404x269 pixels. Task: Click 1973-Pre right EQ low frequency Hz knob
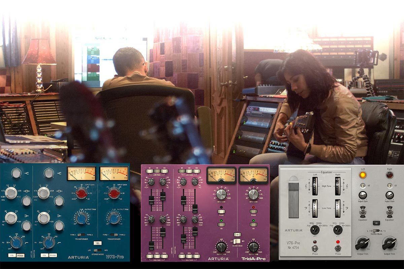coord(44,218)
